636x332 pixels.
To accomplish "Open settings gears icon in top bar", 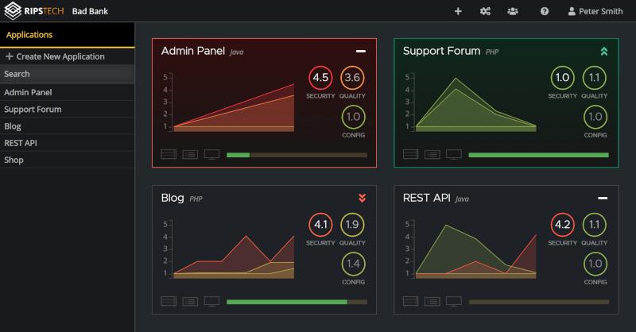I will point(485,11).
